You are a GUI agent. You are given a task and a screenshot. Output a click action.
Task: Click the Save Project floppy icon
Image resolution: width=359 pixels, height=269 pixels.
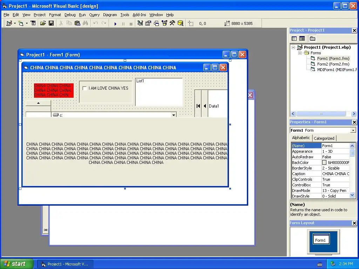pos(51,23)
